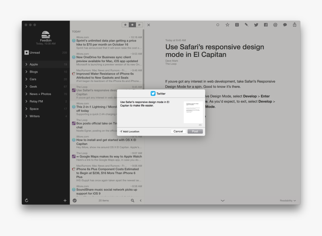Show starred items filter
This screenshot has width=322, height=236.
[x=125, y=25]
